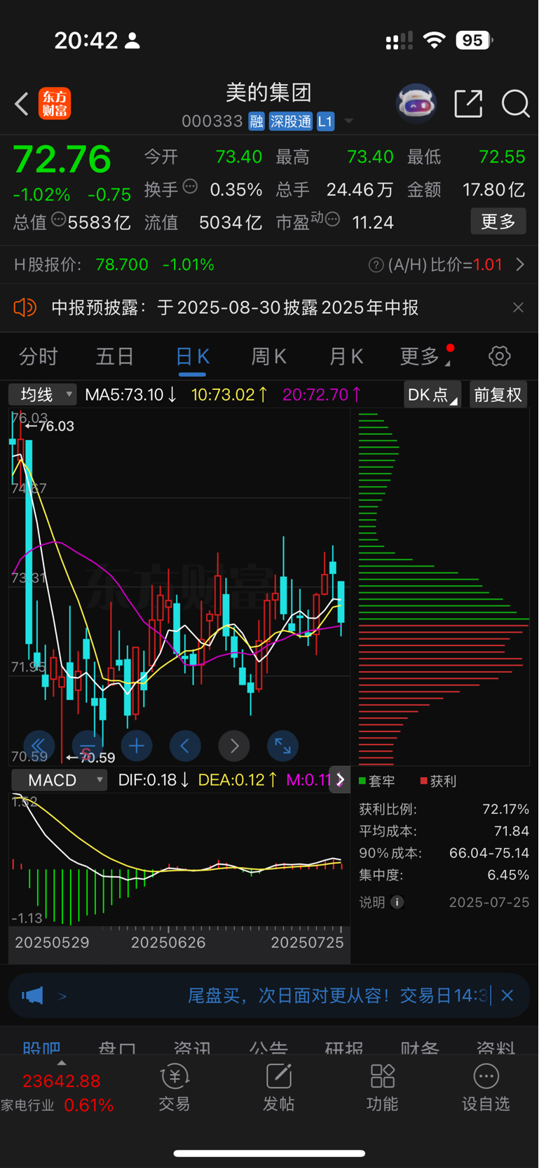539x1168 pixels.
Task: Open chart settings gear icon
Action: tap(499, 356)
